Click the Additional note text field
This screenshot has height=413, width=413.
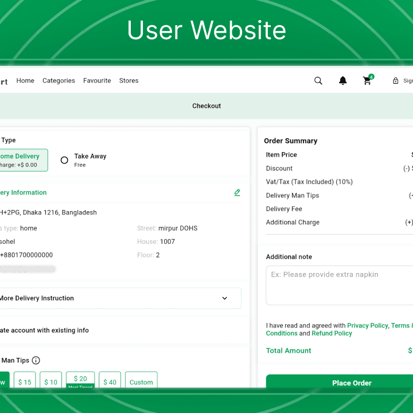click(340, 285)
